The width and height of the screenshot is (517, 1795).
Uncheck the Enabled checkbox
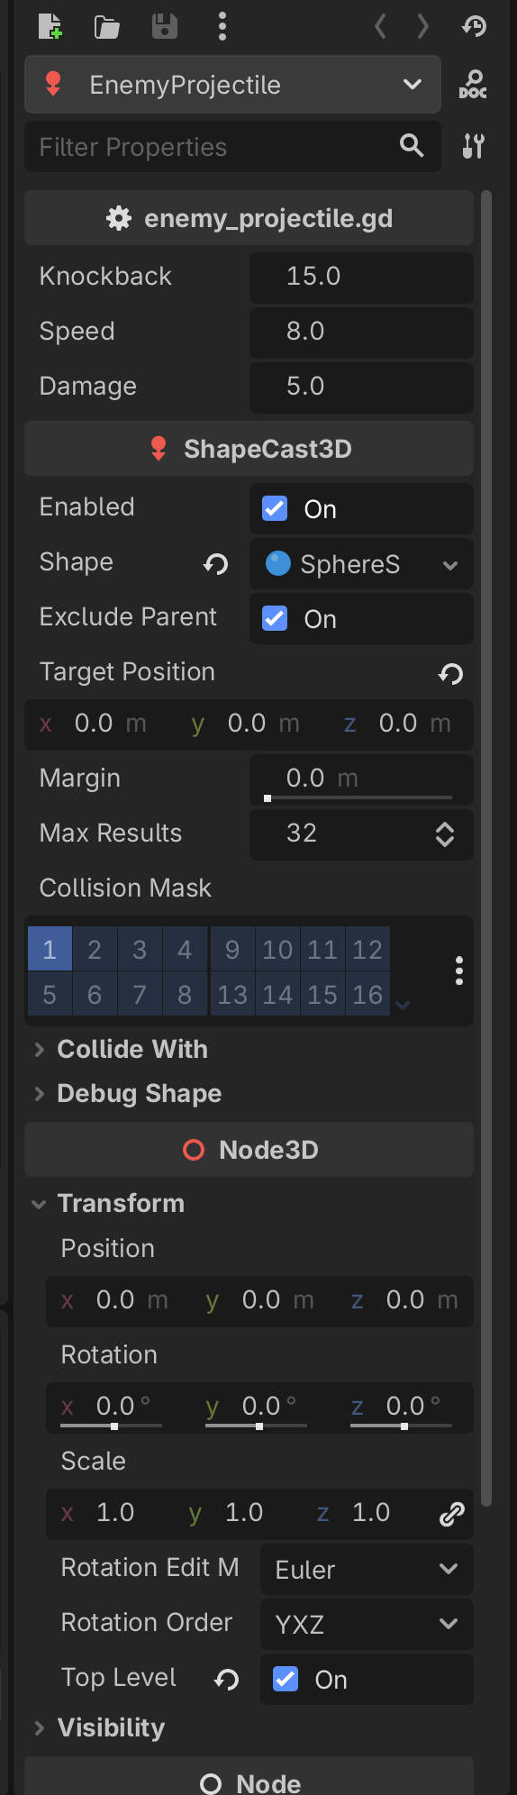(x=275, y=508)
